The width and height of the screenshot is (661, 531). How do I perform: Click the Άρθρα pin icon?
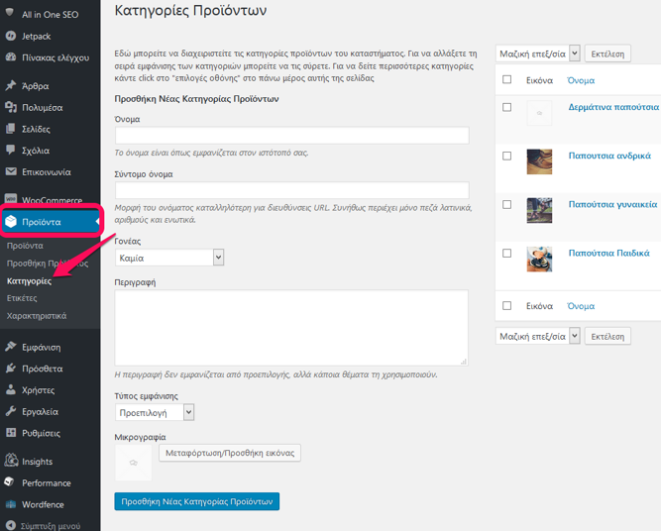[11, 85]
